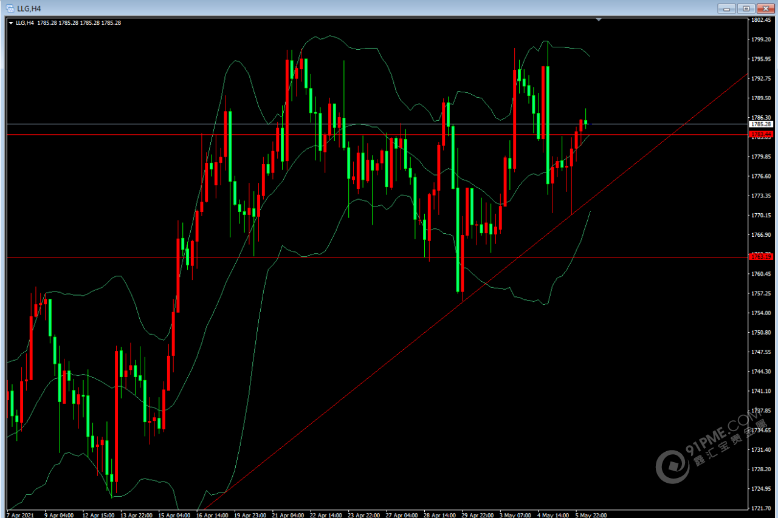Click the current price label 1785.28
This screenshot has height=518, width=778.
pyautogui.click(x=760, y=124)
